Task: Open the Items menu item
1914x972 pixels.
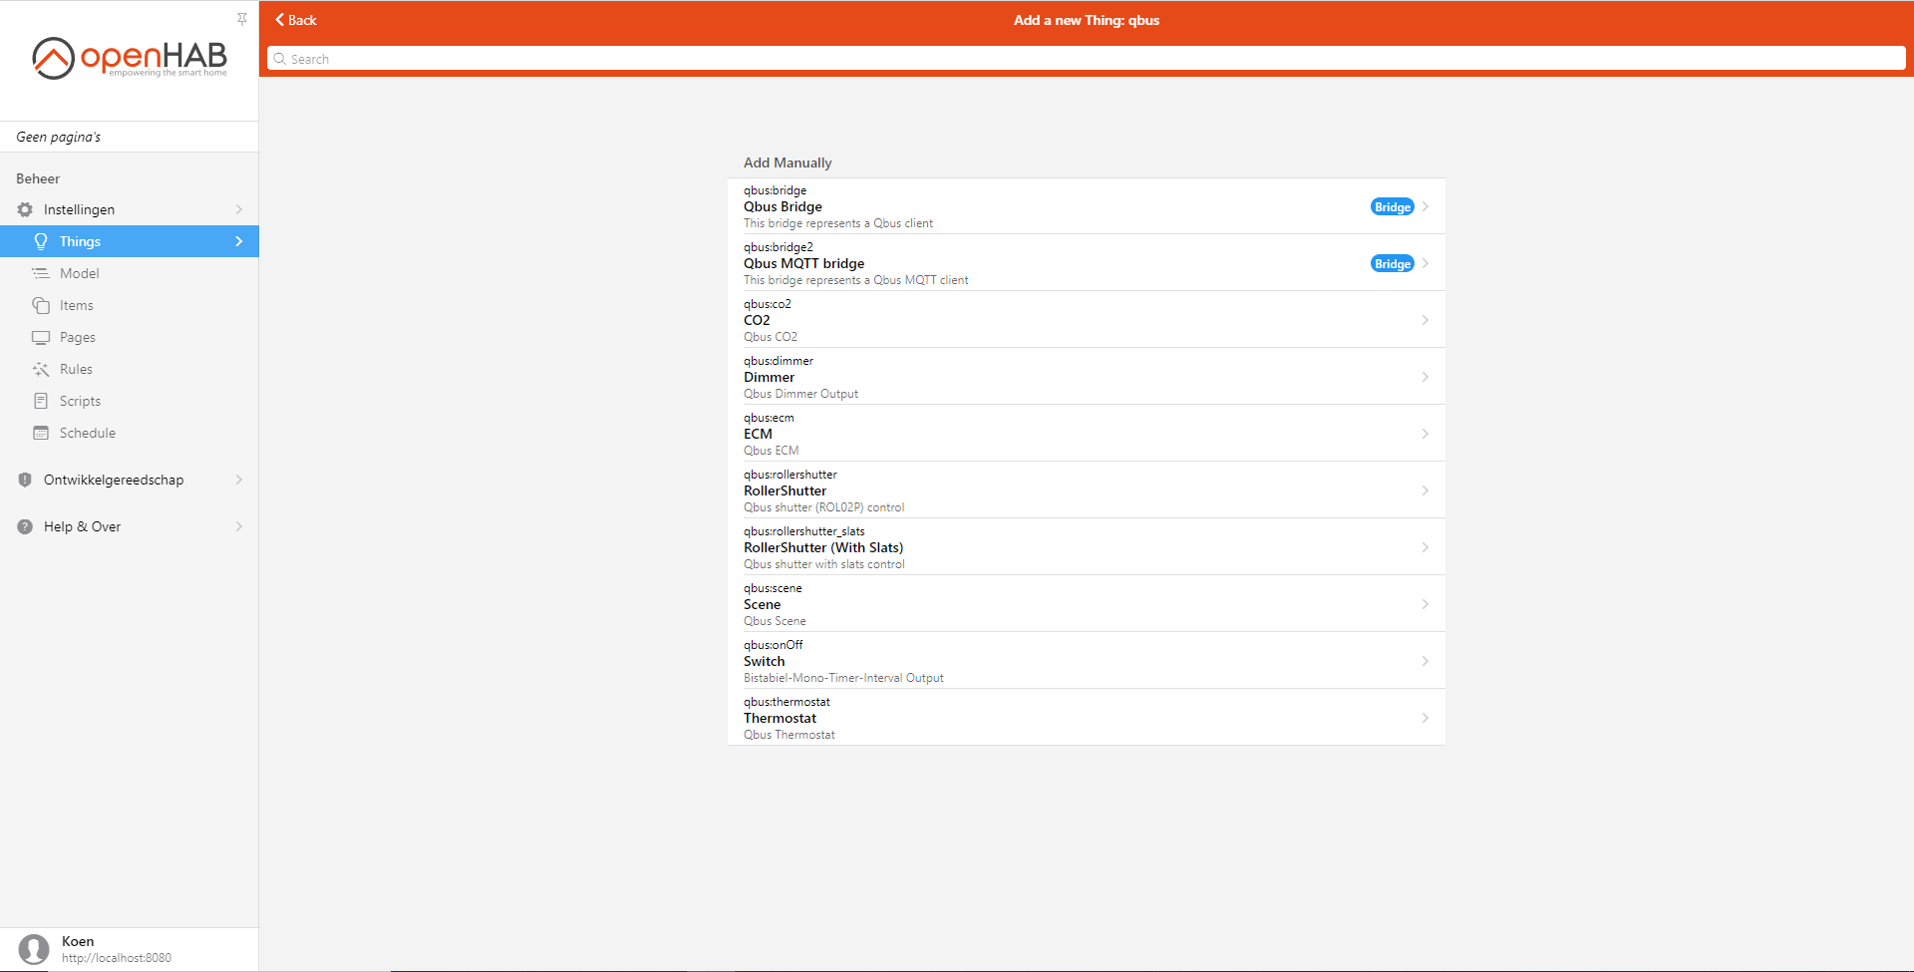Action: click(x=130, y=305)
